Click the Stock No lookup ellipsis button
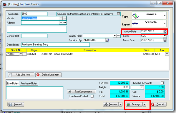The height and width of the screenshot is (113, 176). click(24, 54)
